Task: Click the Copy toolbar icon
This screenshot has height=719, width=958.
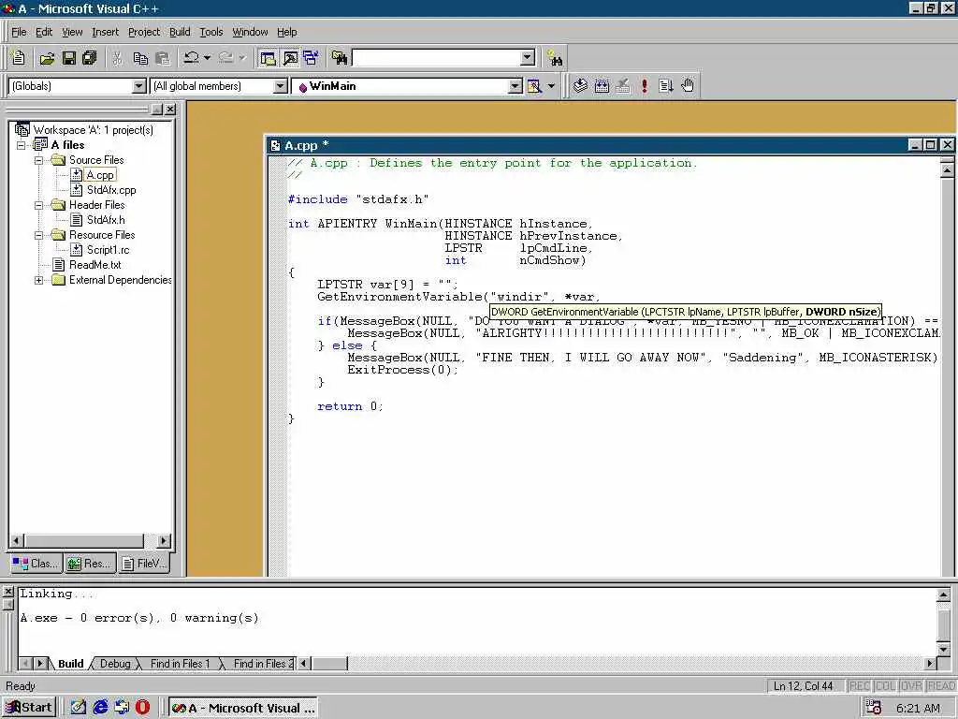Action: 140,58
